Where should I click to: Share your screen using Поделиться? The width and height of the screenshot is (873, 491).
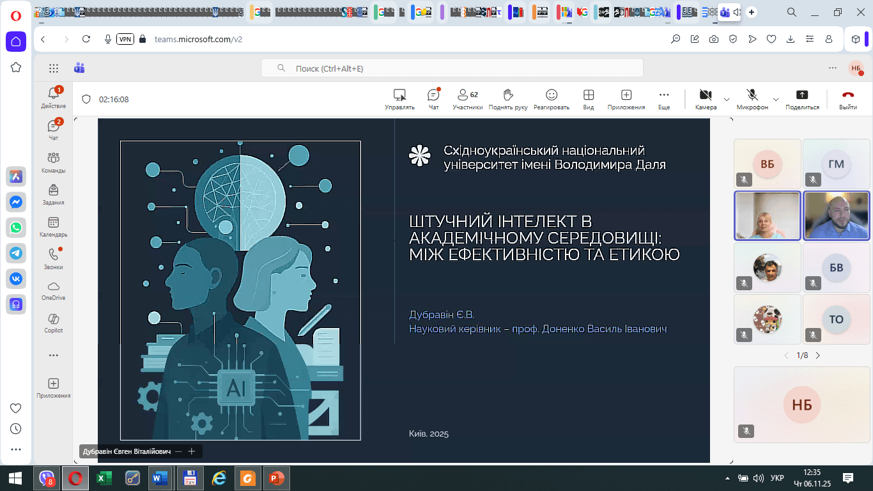tap(803, 99)
